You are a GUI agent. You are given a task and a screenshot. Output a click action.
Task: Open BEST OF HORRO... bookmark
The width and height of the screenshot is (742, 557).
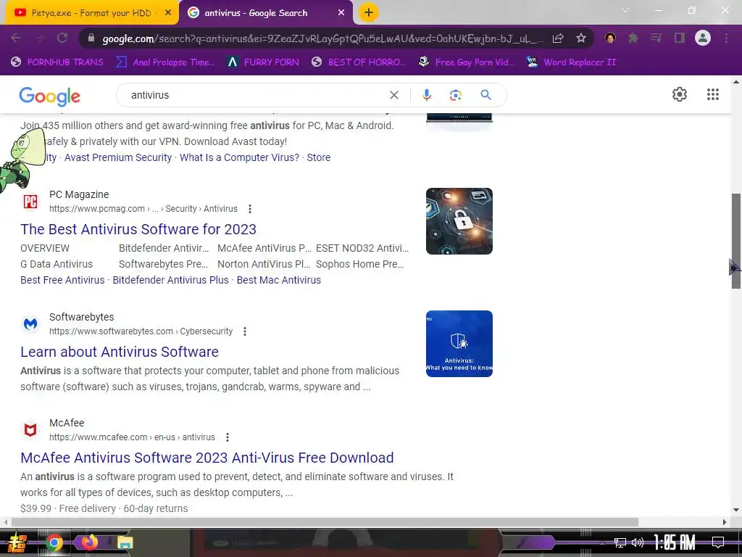(x=359, y=62)
